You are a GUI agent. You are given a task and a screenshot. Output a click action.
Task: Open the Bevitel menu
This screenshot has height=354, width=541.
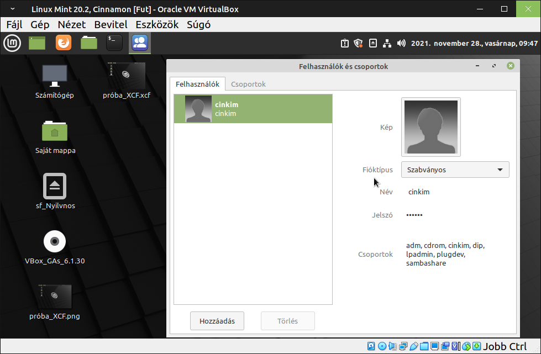click(111, 25)
